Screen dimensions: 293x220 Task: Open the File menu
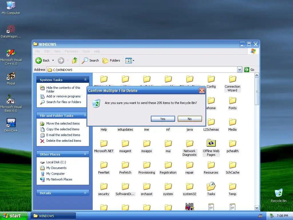pyautogui.click(x=37, y=51)
